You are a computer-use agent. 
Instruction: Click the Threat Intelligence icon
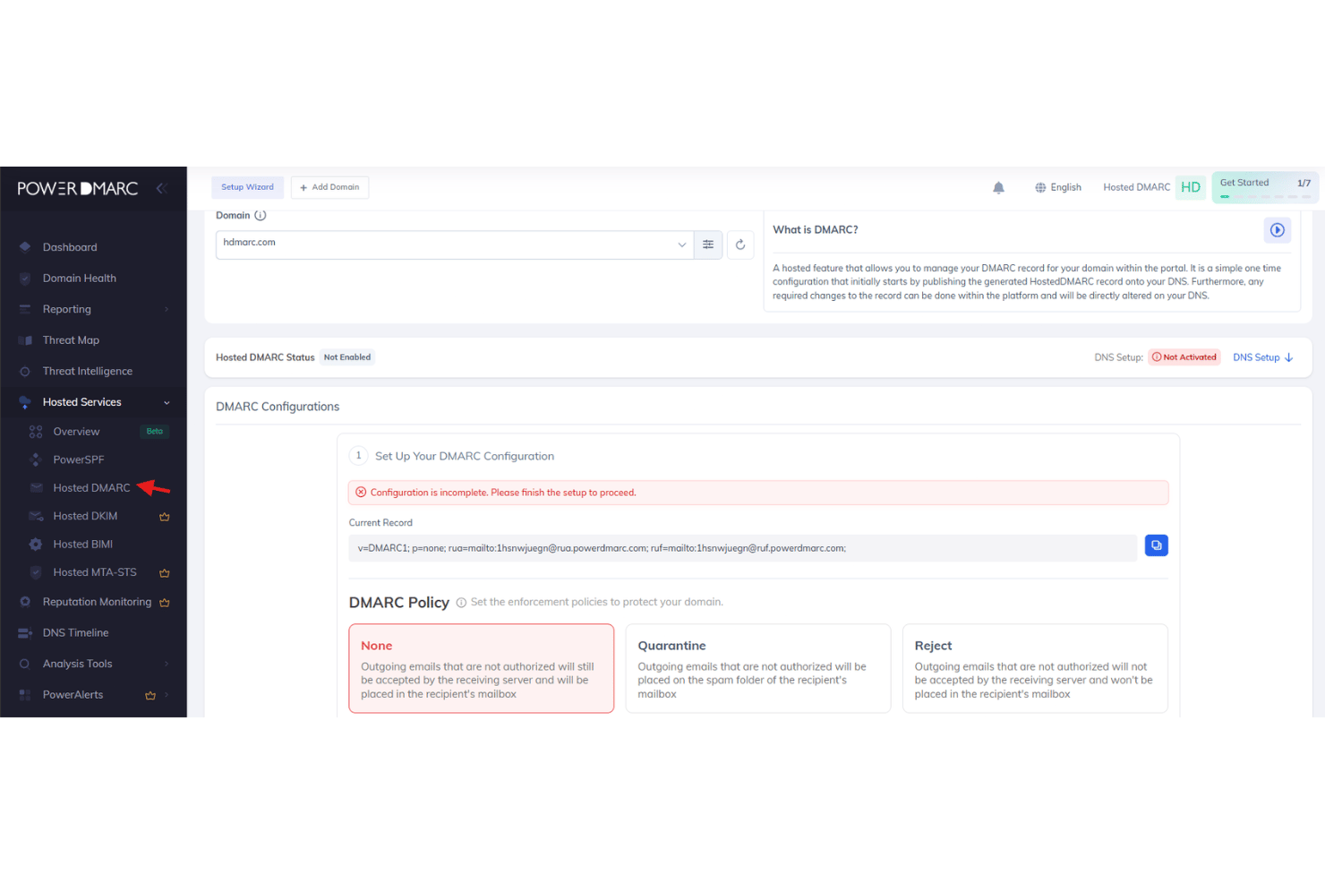(25, 372)
